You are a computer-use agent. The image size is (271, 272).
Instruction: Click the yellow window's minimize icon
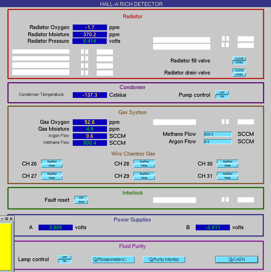[2, 219]
